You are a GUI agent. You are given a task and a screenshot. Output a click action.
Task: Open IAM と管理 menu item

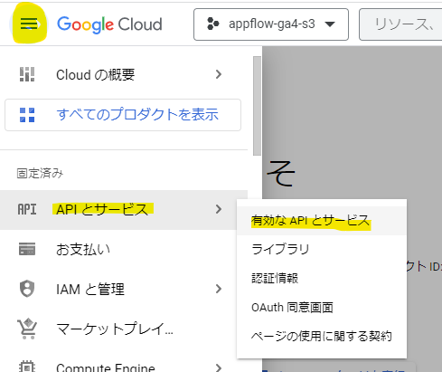click(124, 289)
